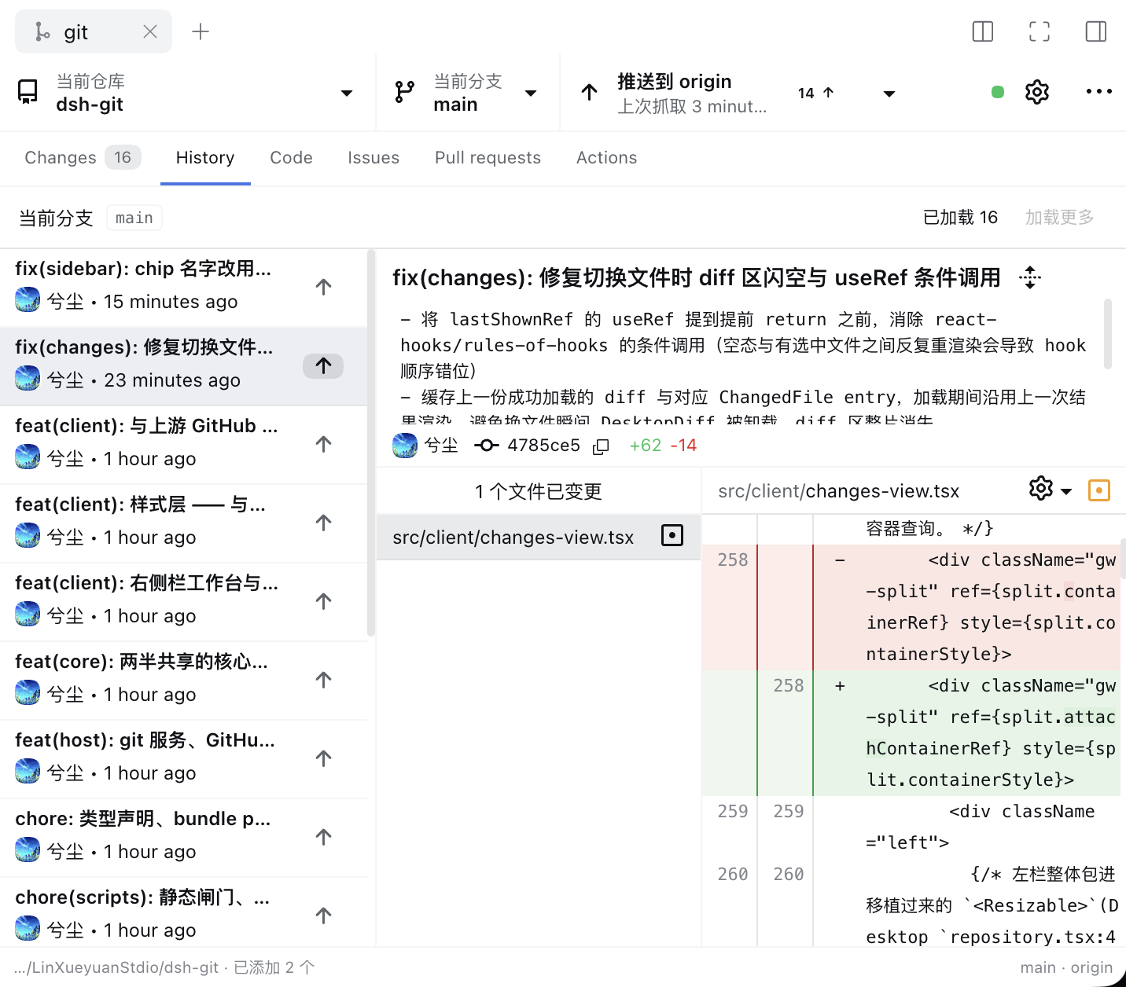Toggle the right sidebar panel icon
The width and height of the screenshot is (1126, 987).
pyautogui.click(x=1096, y=31)
